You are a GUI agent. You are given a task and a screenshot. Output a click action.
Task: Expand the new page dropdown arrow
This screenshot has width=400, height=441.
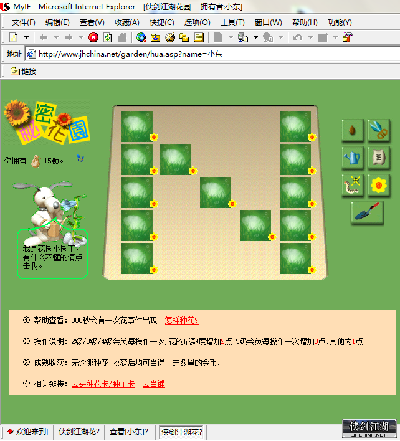(26, 37)
